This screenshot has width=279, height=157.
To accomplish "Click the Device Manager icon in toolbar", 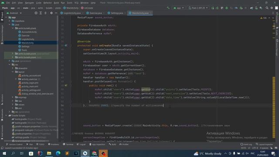I will (x=256, y=8).
